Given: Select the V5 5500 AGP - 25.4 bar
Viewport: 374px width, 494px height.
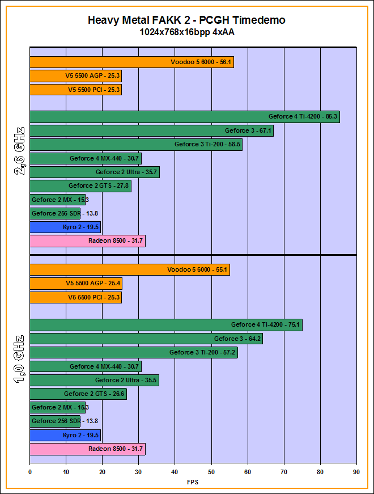Looking at the screenshot, I should (x=75, y=284).
